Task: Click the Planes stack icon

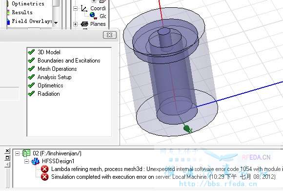Action: coord(84,24)
